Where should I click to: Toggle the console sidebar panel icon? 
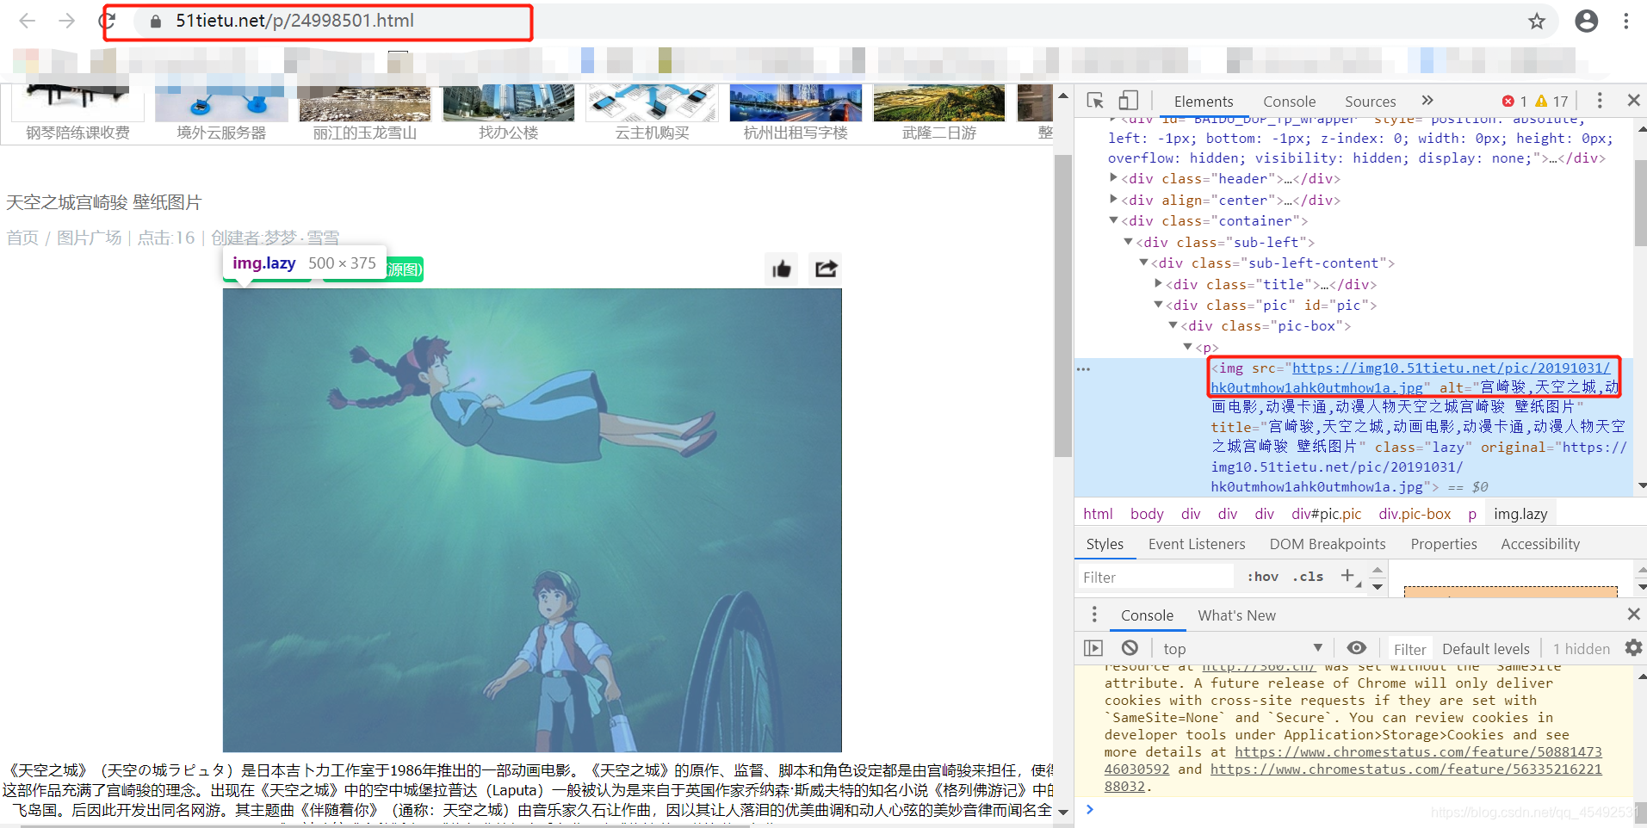point(1093,648)
